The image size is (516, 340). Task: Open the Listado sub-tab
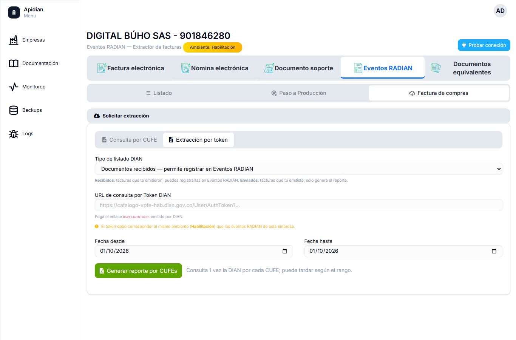[159, 93]
